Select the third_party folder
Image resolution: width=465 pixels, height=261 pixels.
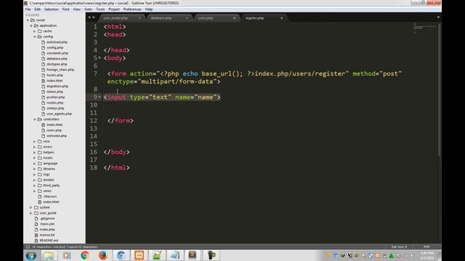52,186
